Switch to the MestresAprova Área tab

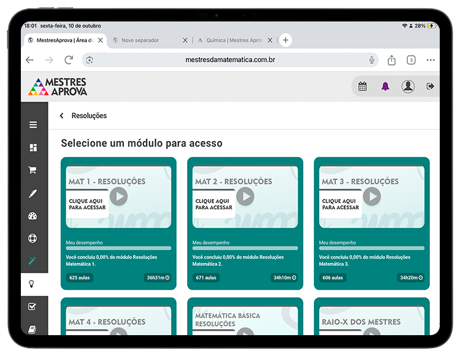click(65, 40)
